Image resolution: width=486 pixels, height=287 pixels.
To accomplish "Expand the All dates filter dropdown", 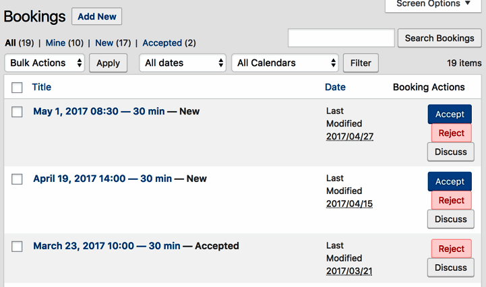I will [x=183, y=63].
